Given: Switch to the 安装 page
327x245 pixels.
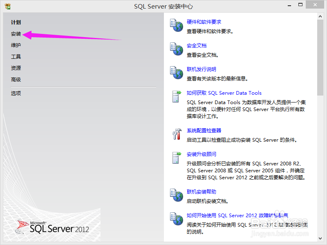Looking at the screenshot, I should pyautogui.click(x=16, y=34).
